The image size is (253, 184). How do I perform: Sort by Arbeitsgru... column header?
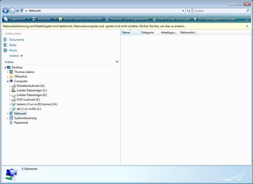169,32
